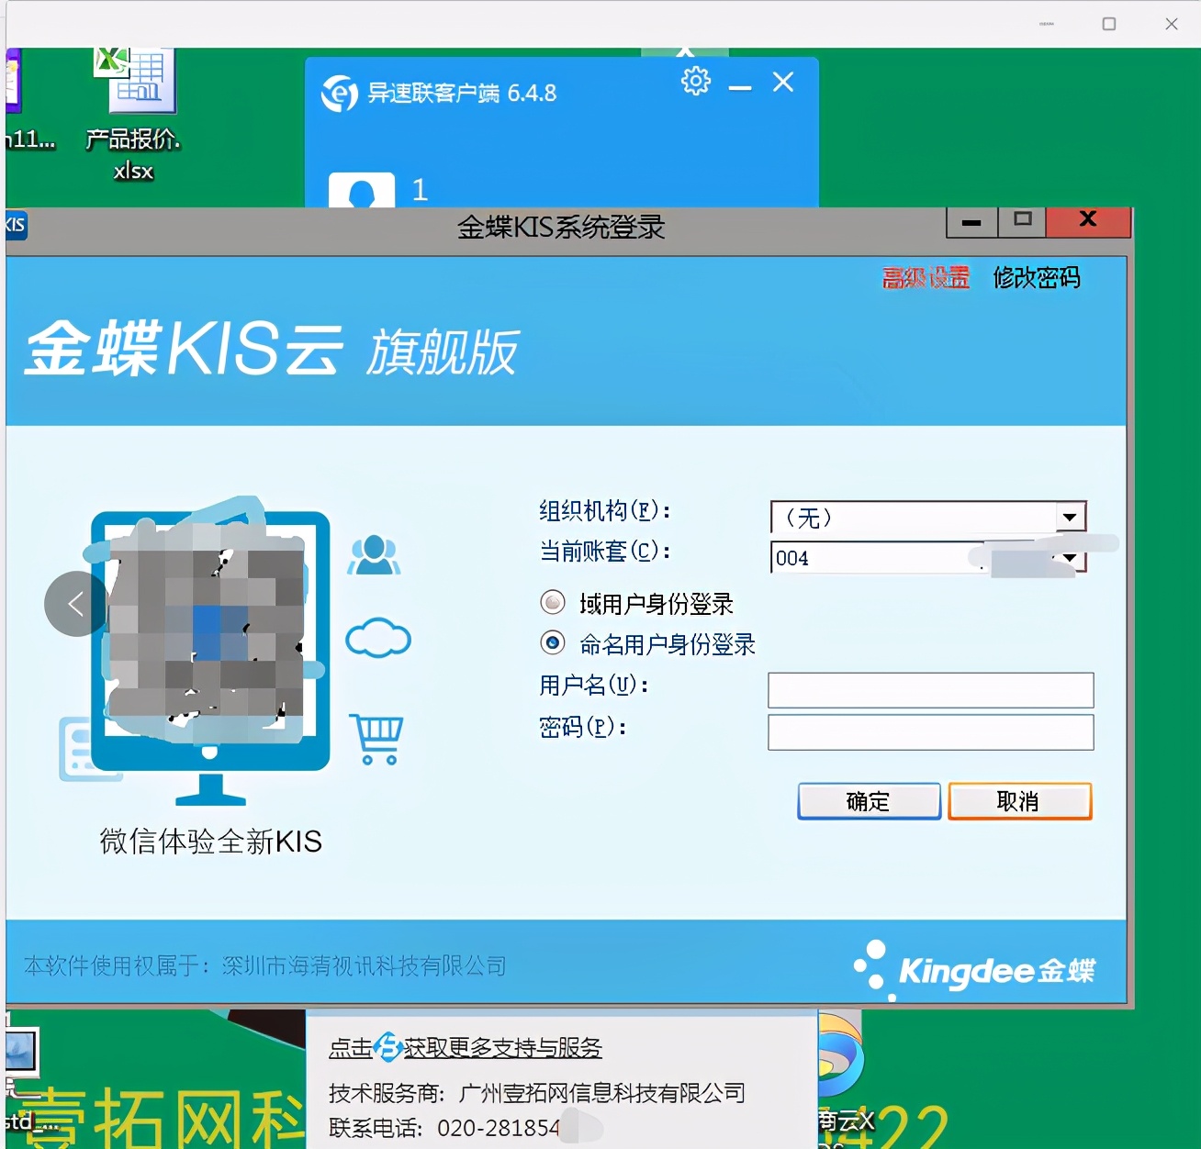Collapse the banner with the left chevron arrow
The width and height of the screenshot is (1201, 1149).
point(74,604)
